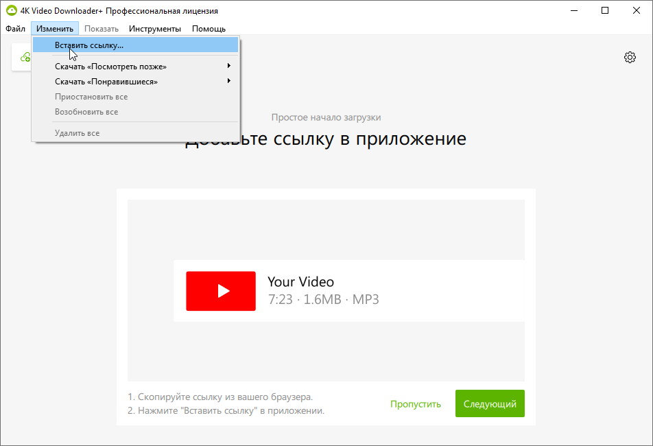The height and width of the screenshot is (446, 653).
Task: Open the Инструменты menu
Action: pyautogui.click(x=155, y=29)
